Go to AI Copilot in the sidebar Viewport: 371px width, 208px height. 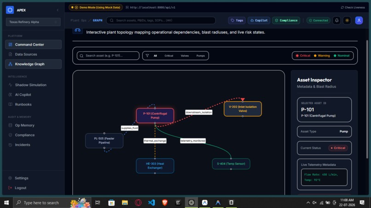(33, 95)
